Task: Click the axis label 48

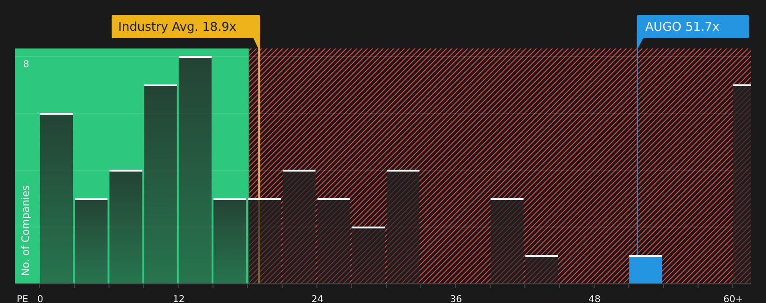Action: coord(595,299)
